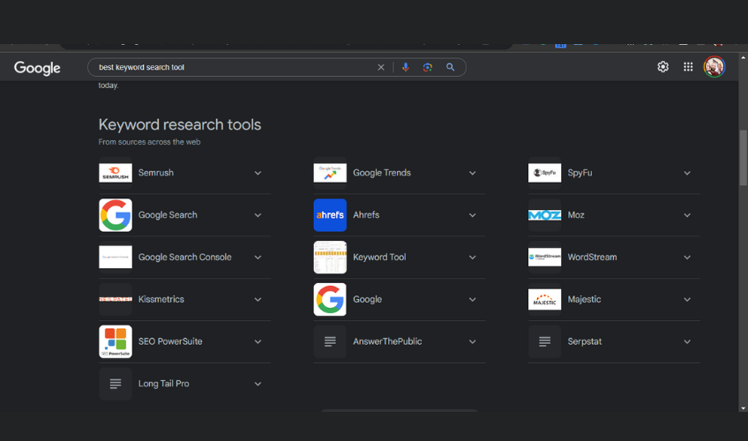
Task: Select the Majestic label
Action: pos(584,299)
